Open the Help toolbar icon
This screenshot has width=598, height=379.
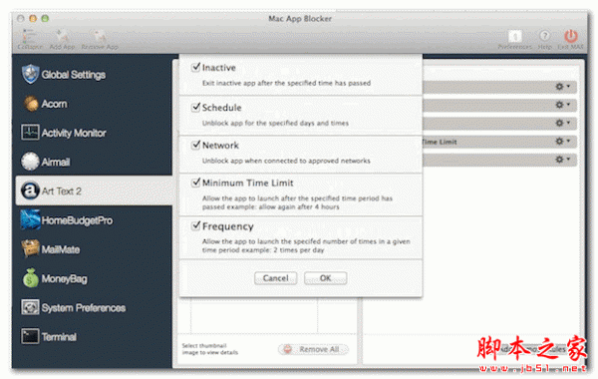point(544,36)
